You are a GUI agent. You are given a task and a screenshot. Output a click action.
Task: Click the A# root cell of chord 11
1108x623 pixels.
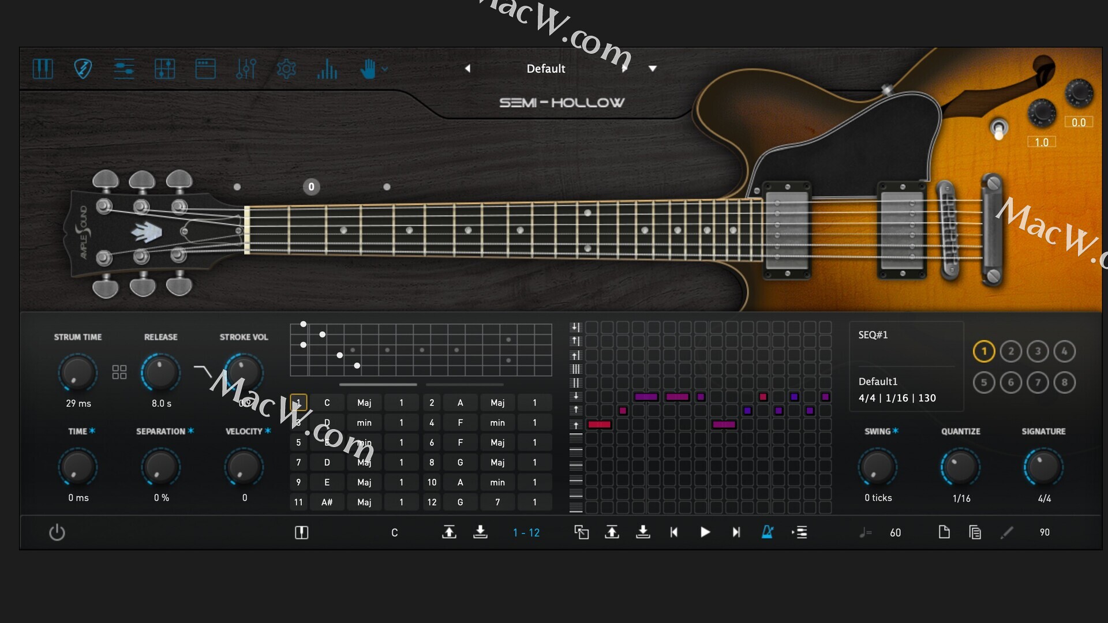(327, 502)
